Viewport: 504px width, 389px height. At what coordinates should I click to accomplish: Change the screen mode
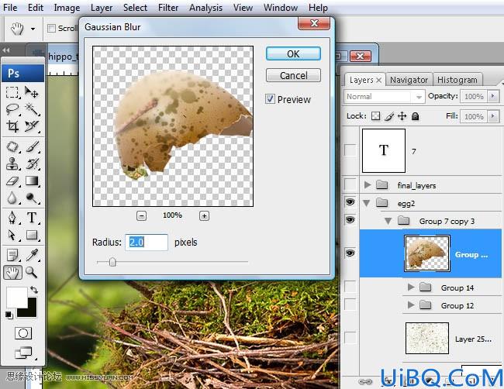tap(23, 353)
